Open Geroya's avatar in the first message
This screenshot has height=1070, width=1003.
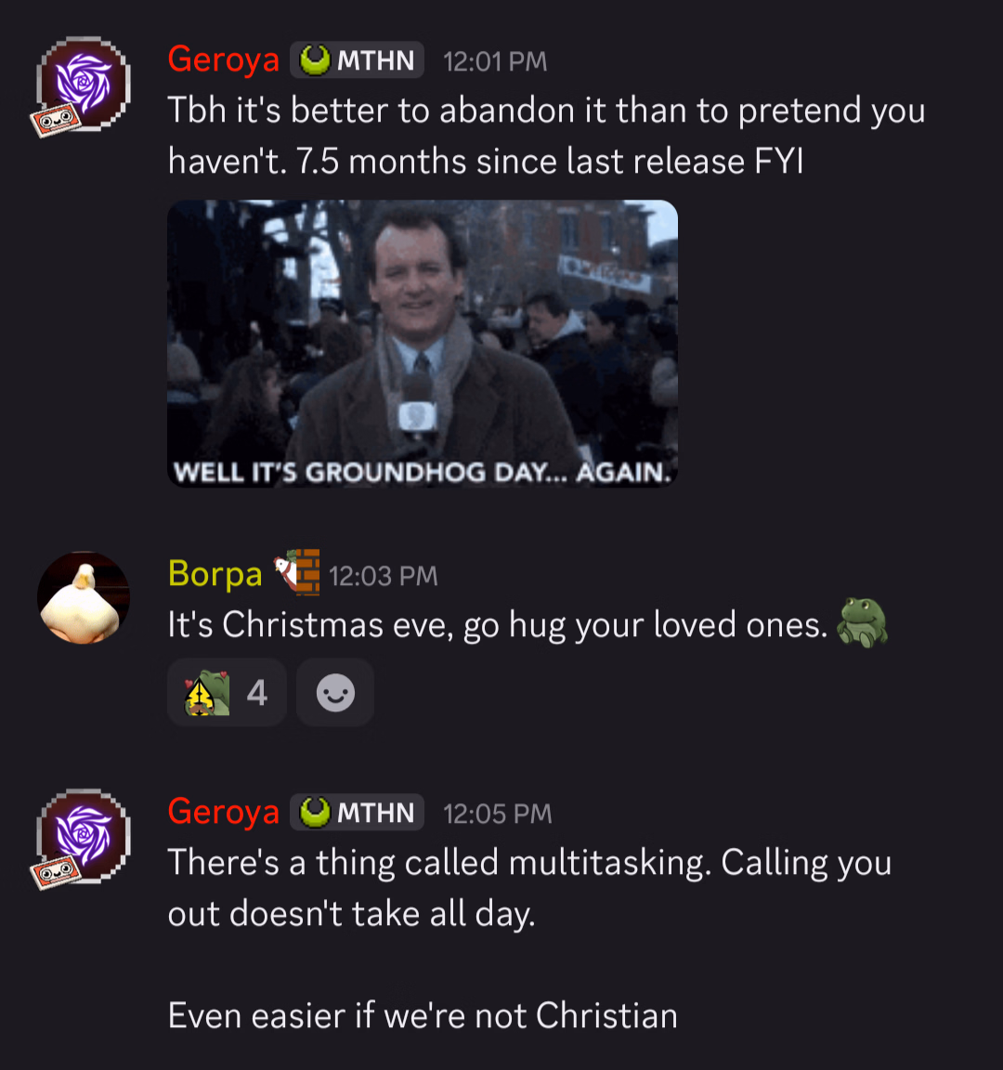[84, 84]
